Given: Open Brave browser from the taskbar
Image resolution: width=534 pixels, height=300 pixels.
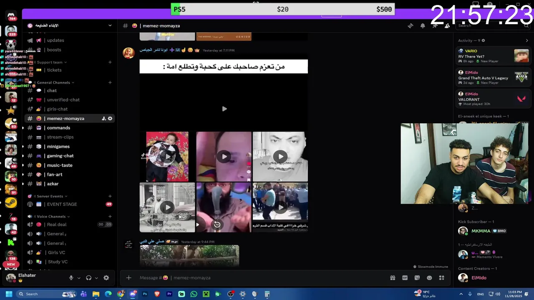Looking at the screenshot, I should click(x=157, y=294).
